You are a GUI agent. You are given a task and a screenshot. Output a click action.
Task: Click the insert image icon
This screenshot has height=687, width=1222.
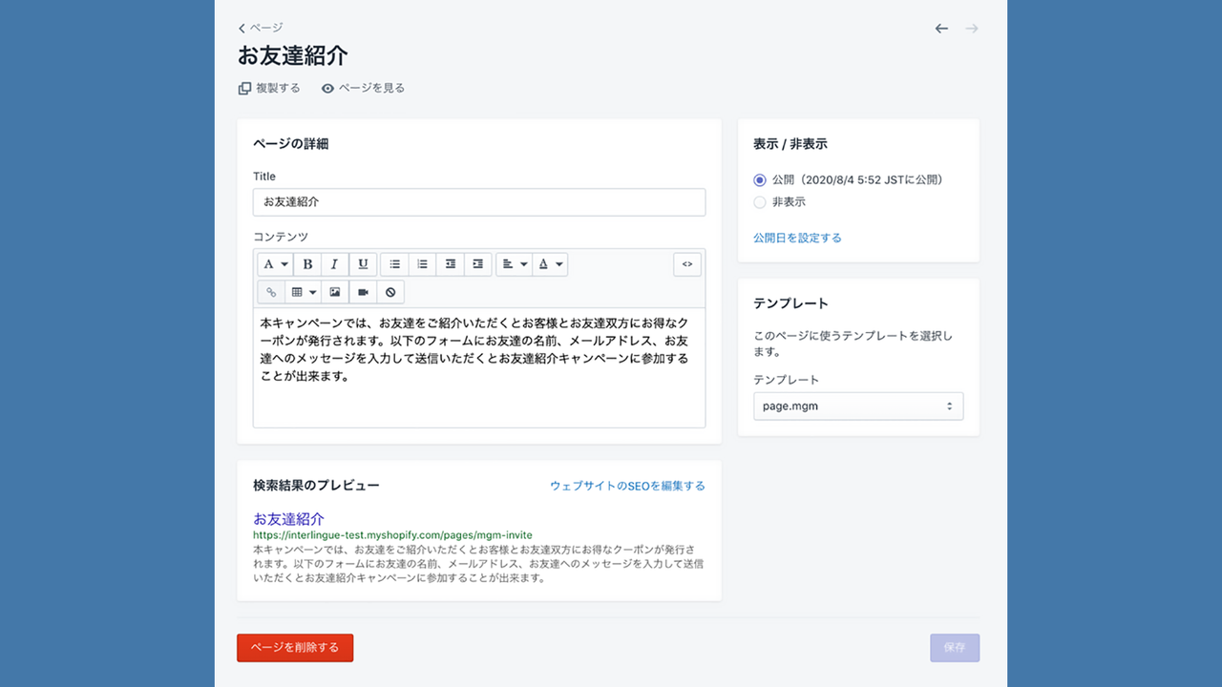pyautogui.click(x=335, y=292)
